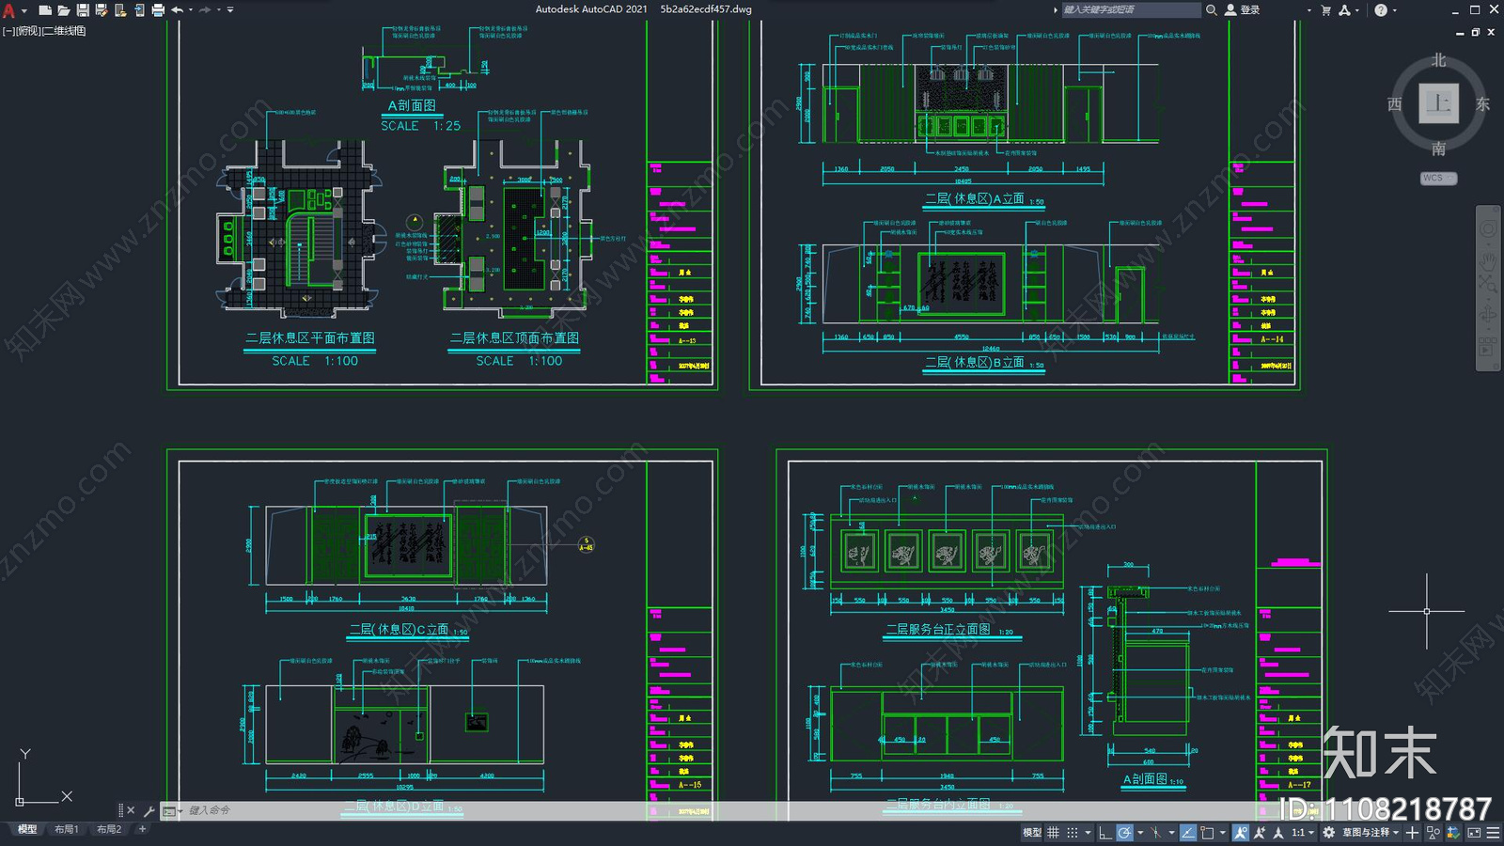1504x846 pixels.
Task: Click the [-] viewport controls label
Action: (x=8, y=31)
